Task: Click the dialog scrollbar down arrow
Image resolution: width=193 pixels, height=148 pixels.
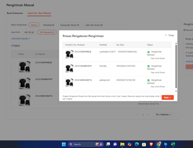Action: pos(176,91)
